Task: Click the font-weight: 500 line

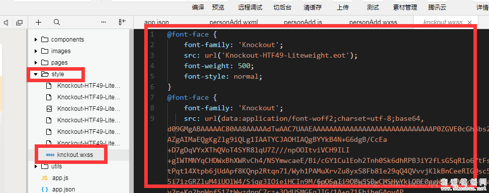Action: point(219,66)
